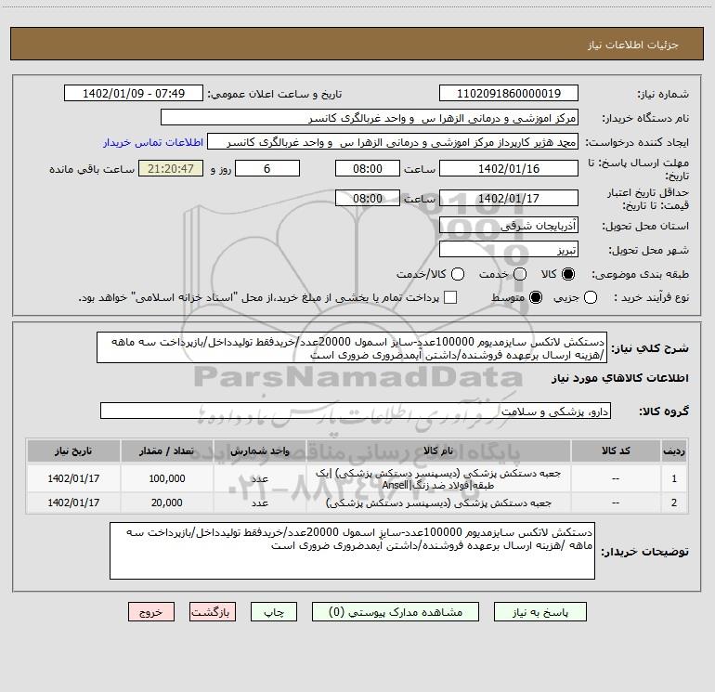Click the چاپ print button
This screenshot has width=715, height=692.
(x=274, y=612)
